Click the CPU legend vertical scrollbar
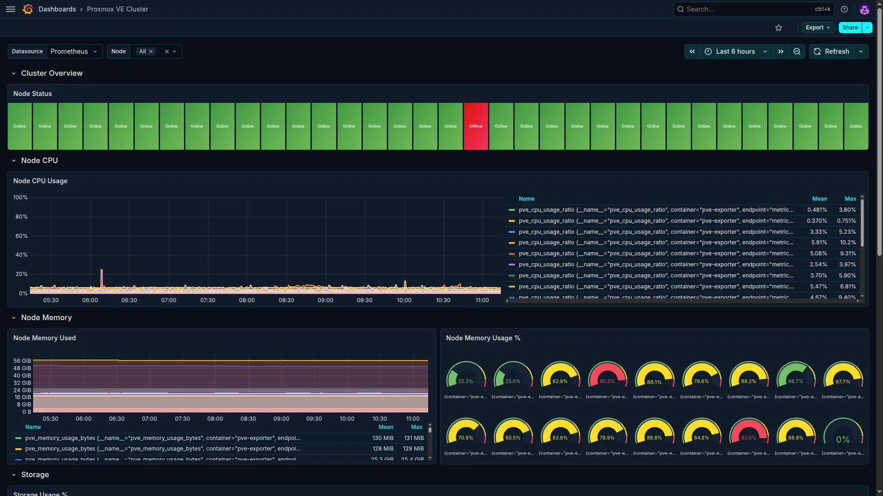Viewport: 883px width, 496px height. (x=862, y=223)
